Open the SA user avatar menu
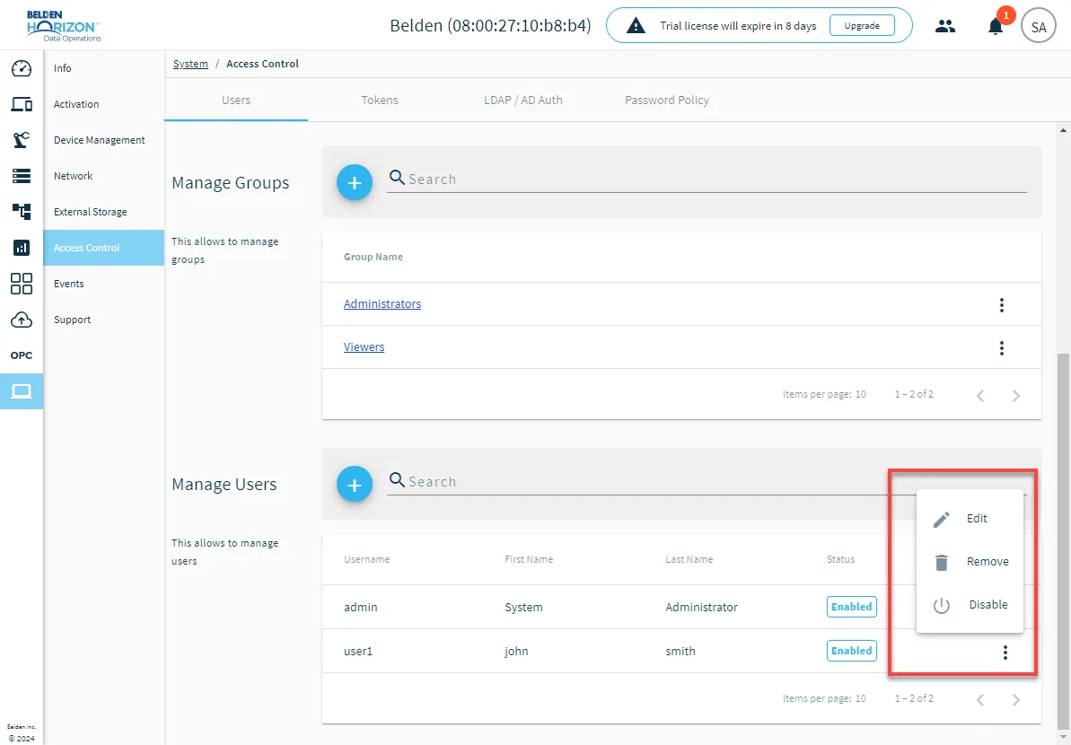Screen dimensions: 1071x745 coord(1038,27)
